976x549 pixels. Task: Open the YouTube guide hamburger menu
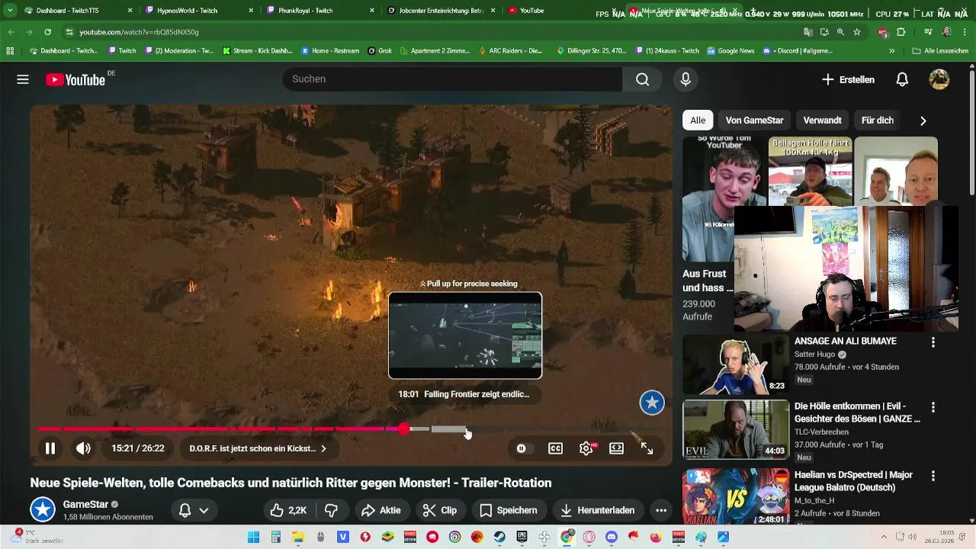coord(23,79)
